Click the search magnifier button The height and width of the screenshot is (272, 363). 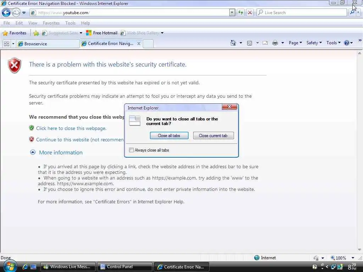[x=352, y=12]
